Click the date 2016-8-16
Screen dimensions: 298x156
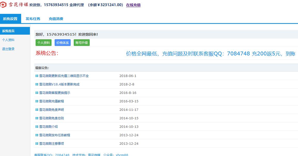click(x=128, y=93)
